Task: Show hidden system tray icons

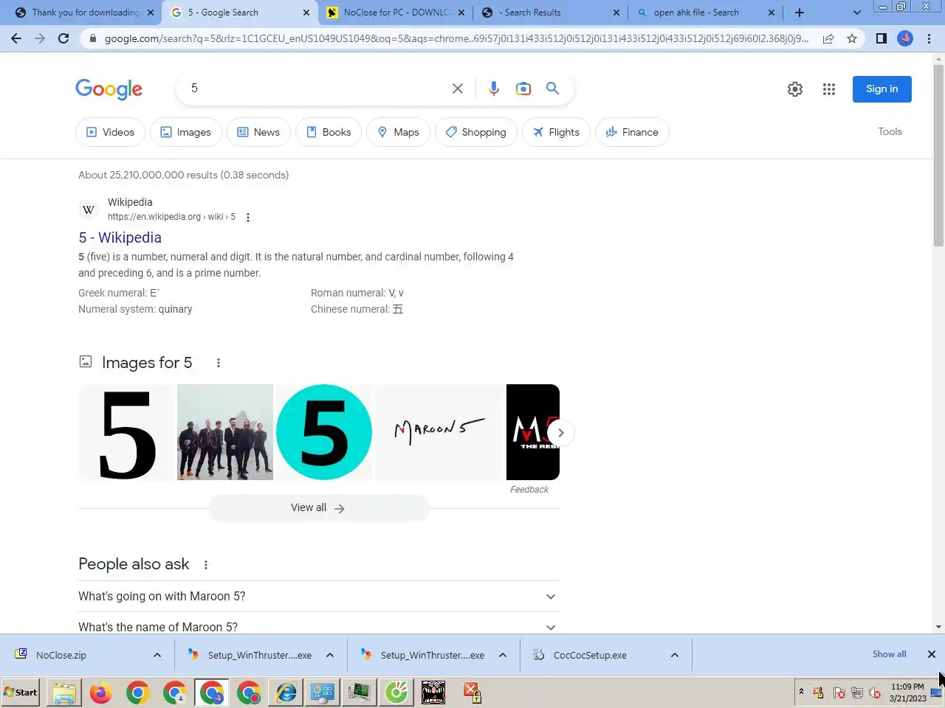Action: [x=801, y=692]
